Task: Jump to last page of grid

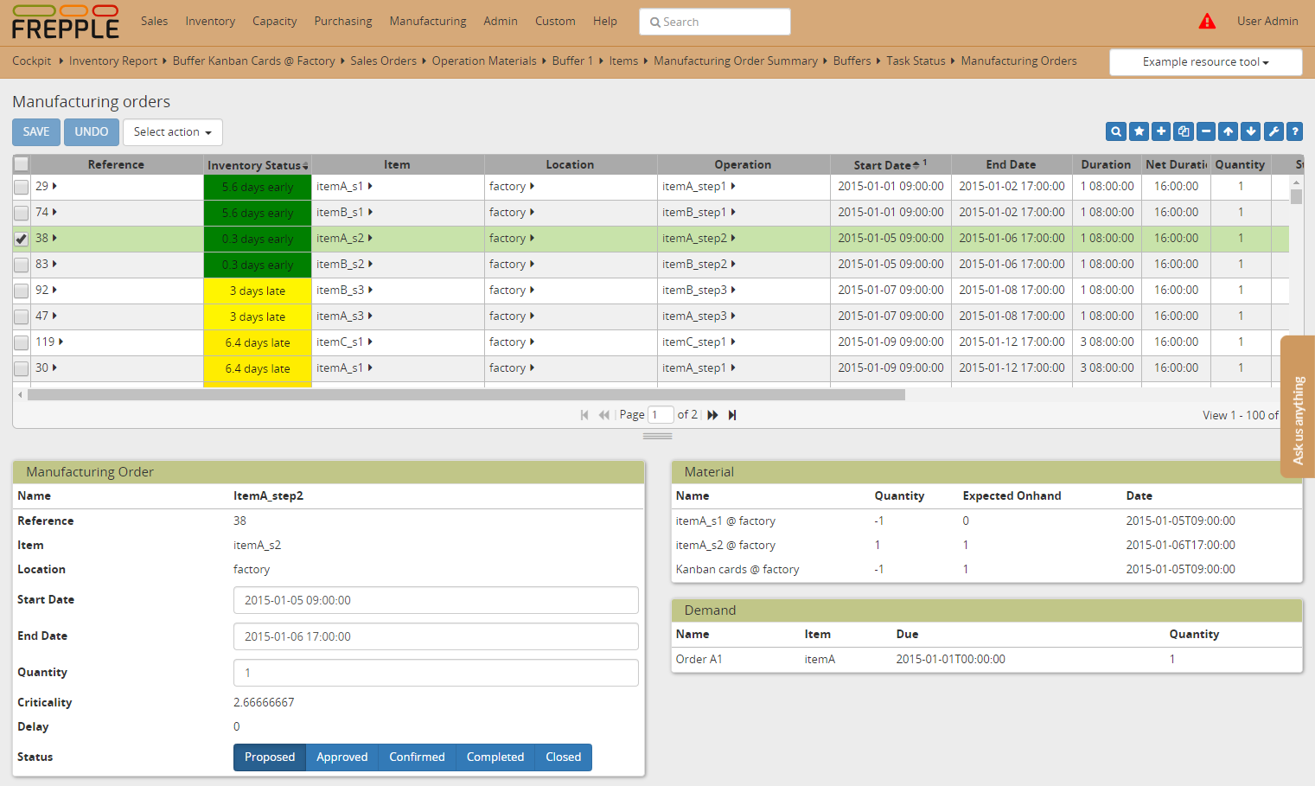Action: pos(732,415)
